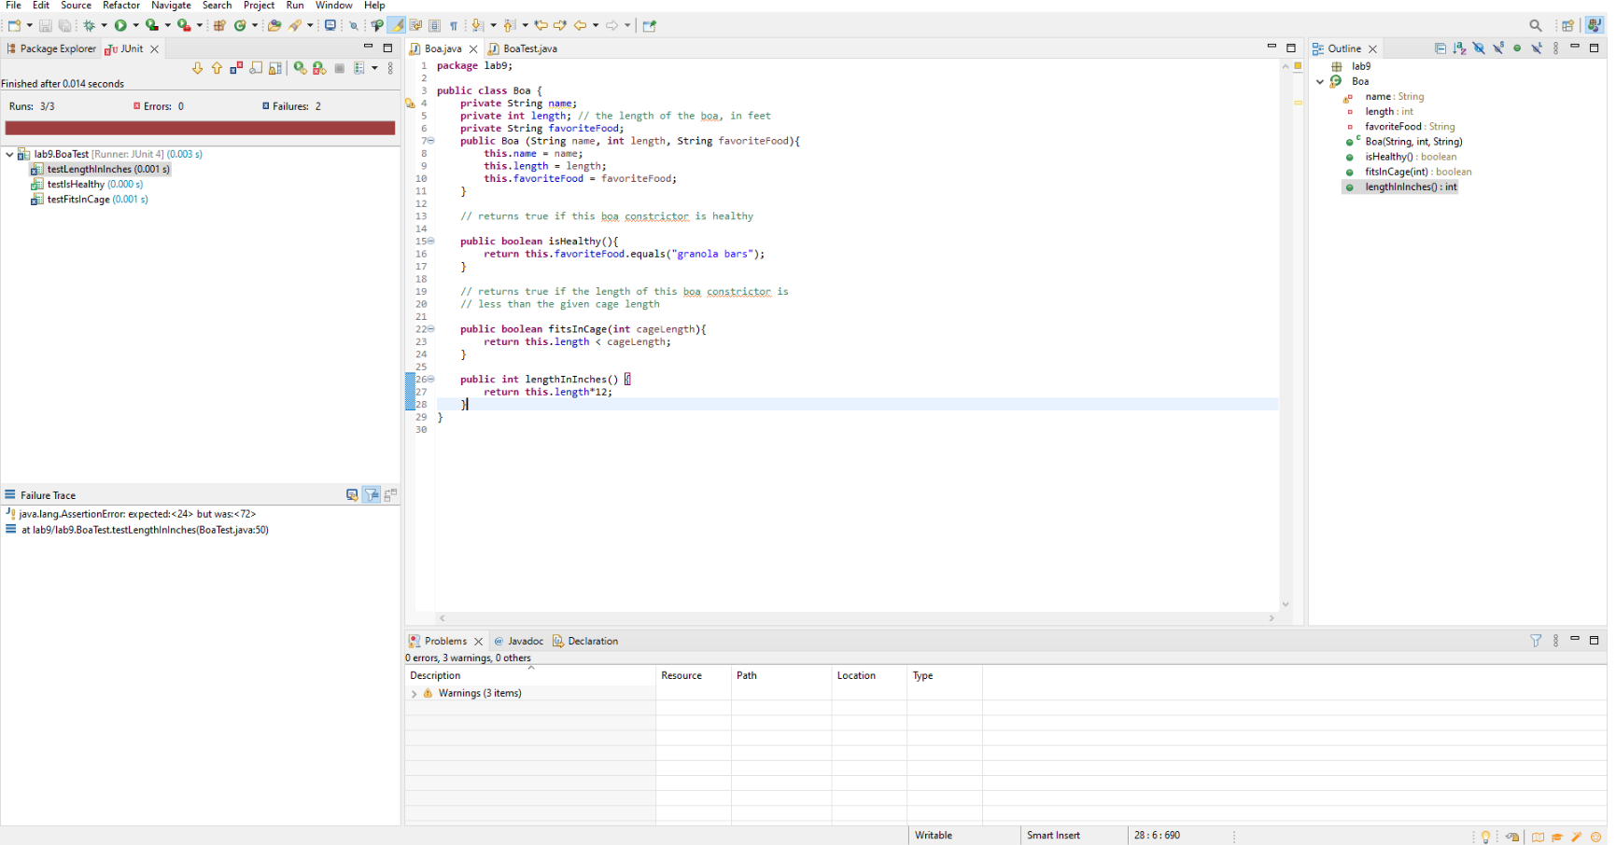Click Next Failed Test arrow in JUnit
Image resolution: width=1616 pixels, height=845 pixels.
pos(197,68)
